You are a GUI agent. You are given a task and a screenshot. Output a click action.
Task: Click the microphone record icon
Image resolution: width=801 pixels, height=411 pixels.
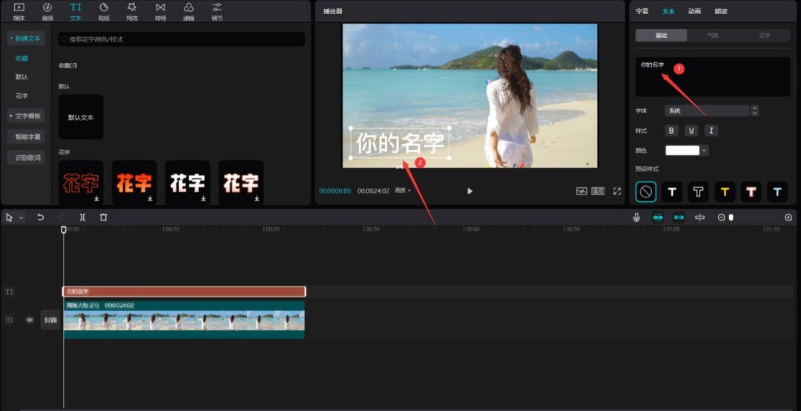pos(636,217)
